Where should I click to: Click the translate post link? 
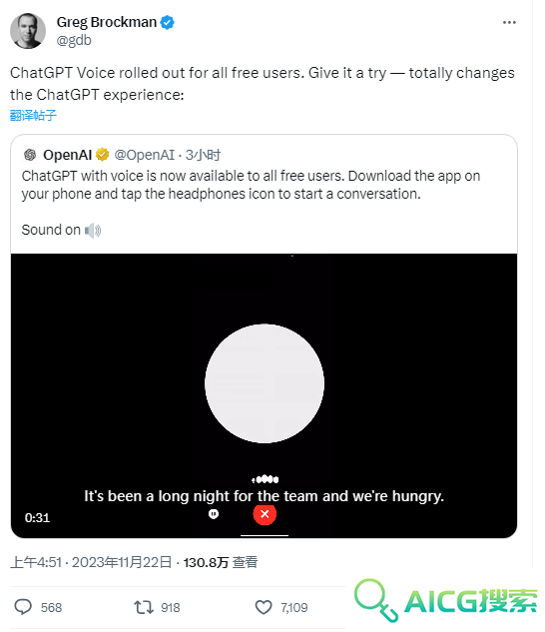(x=33, y=115)
